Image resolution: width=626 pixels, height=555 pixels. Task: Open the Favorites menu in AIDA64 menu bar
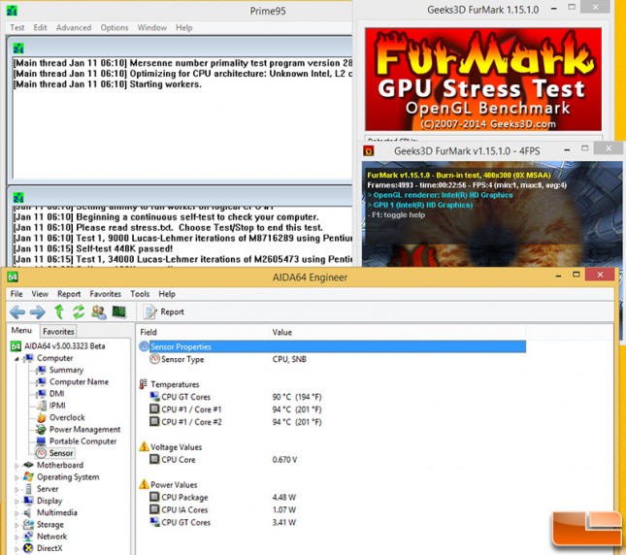106,294
